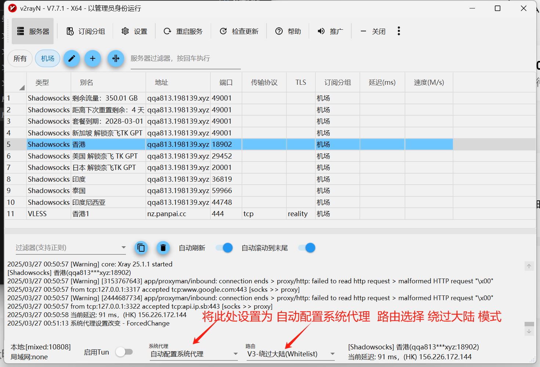540x367 pixels.
Task: Select the 所有 group tab
Action: coord(20,58)
